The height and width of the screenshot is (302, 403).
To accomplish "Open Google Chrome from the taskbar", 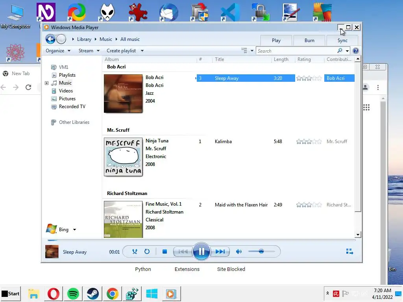I will pyautogui.click(x=112, y=293).
